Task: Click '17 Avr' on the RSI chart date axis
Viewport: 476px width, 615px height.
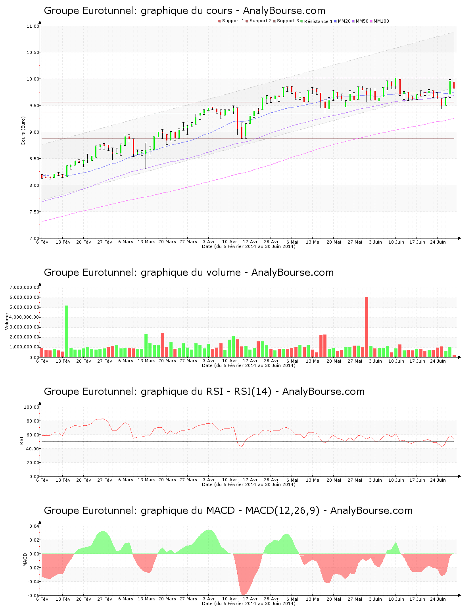Action: tap(250, 480)
